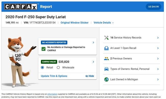The image size is (166, 99).
Task: Click the US $44.99 price button
Action: coord(153,7)
